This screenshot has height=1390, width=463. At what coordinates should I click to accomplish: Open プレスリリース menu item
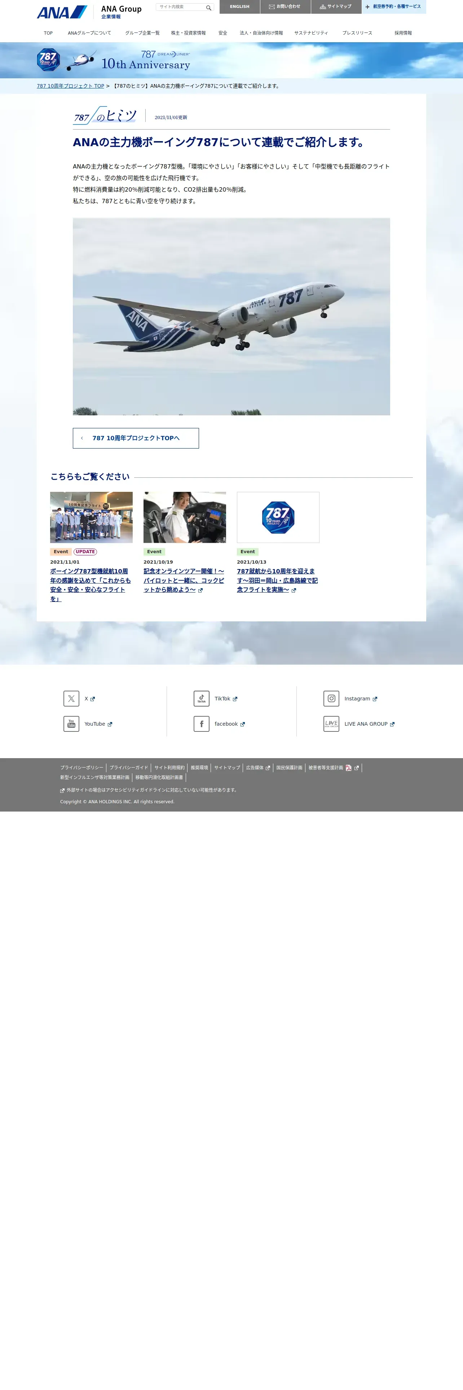pos(357,33)
